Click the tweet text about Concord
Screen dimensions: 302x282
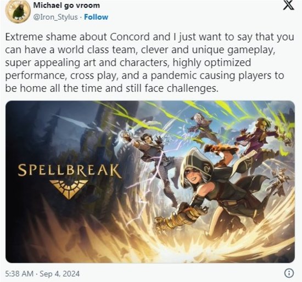pyautogui.click(x=149, y=63)
